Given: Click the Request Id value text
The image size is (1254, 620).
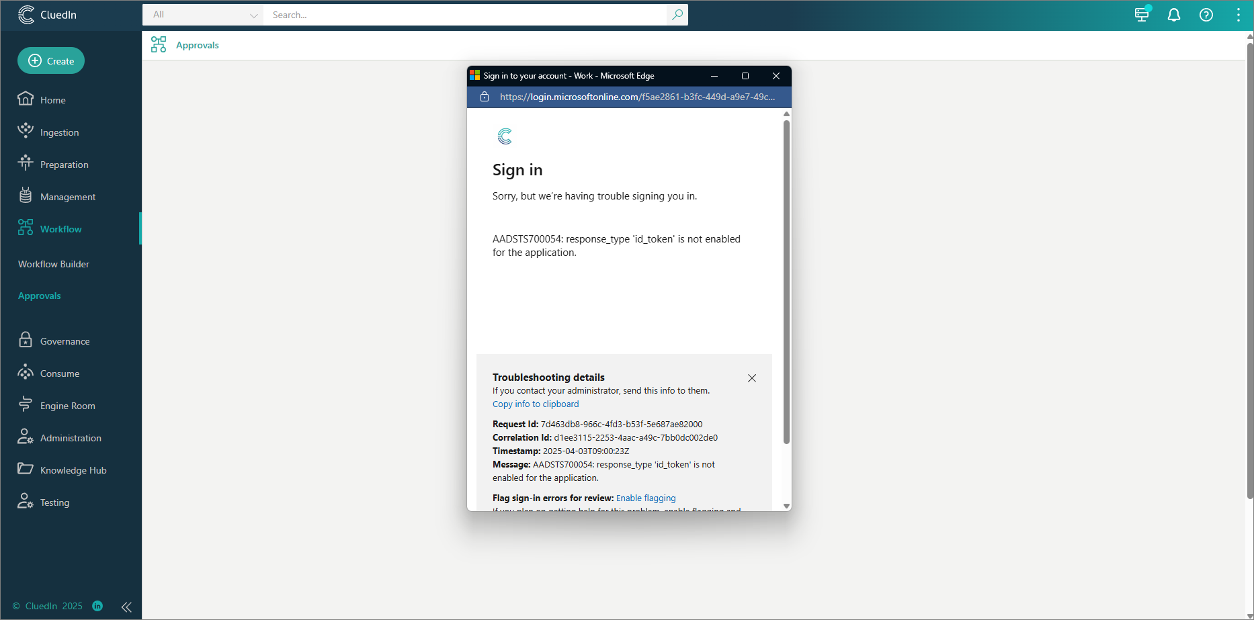Looking at the screenshot, I should (622, 424).
